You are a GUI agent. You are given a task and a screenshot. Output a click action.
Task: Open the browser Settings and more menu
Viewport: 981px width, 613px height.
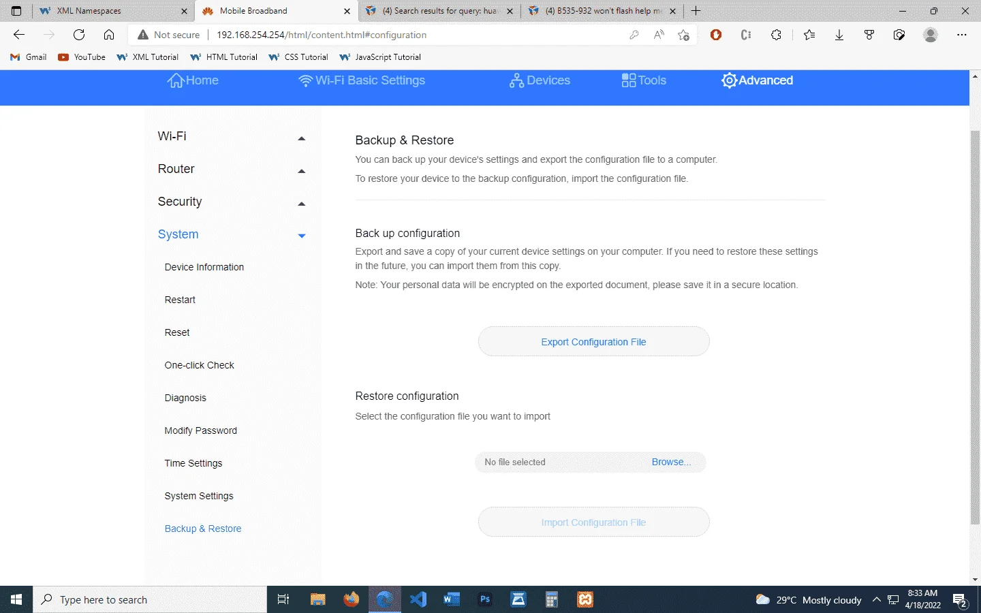(962, 35)
